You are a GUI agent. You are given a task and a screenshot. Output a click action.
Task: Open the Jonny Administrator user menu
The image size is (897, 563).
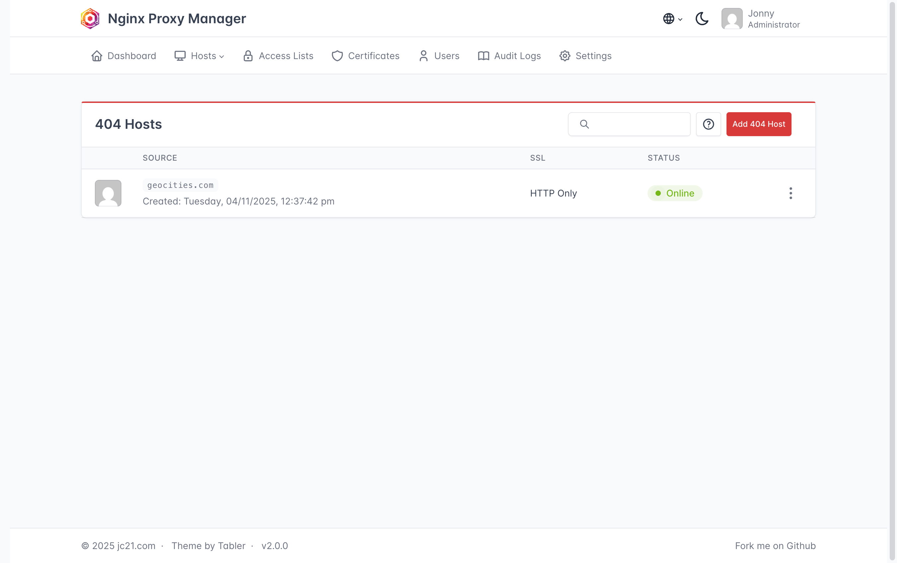[773, 19]
